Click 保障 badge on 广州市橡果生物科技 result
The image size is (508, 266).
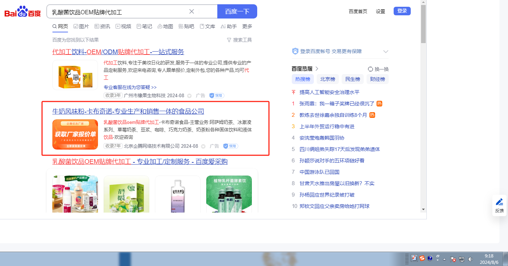[217, 95]
